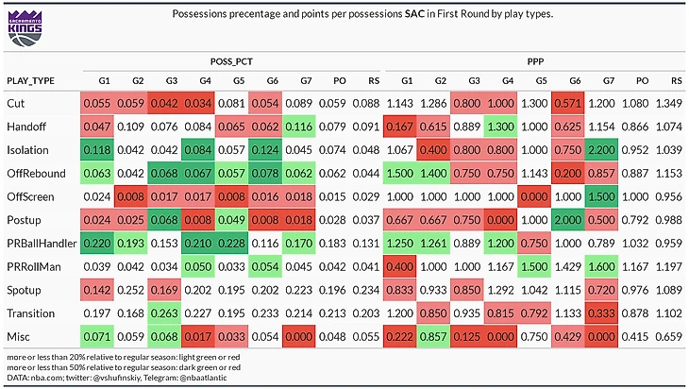Select the dark green 2.200 Isolation cell
689x389 pixels.
click(x=601, y=150)
